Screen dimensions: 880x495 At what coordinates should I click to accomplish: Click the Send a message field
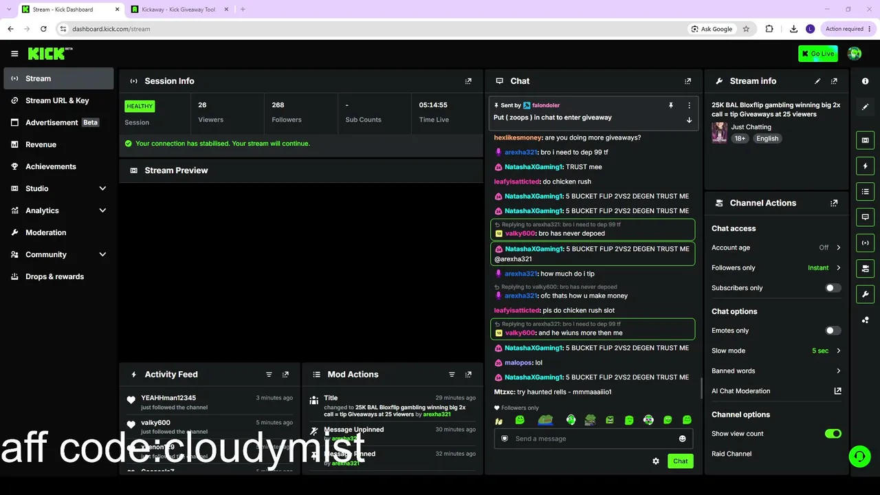(x=593, y=439)
